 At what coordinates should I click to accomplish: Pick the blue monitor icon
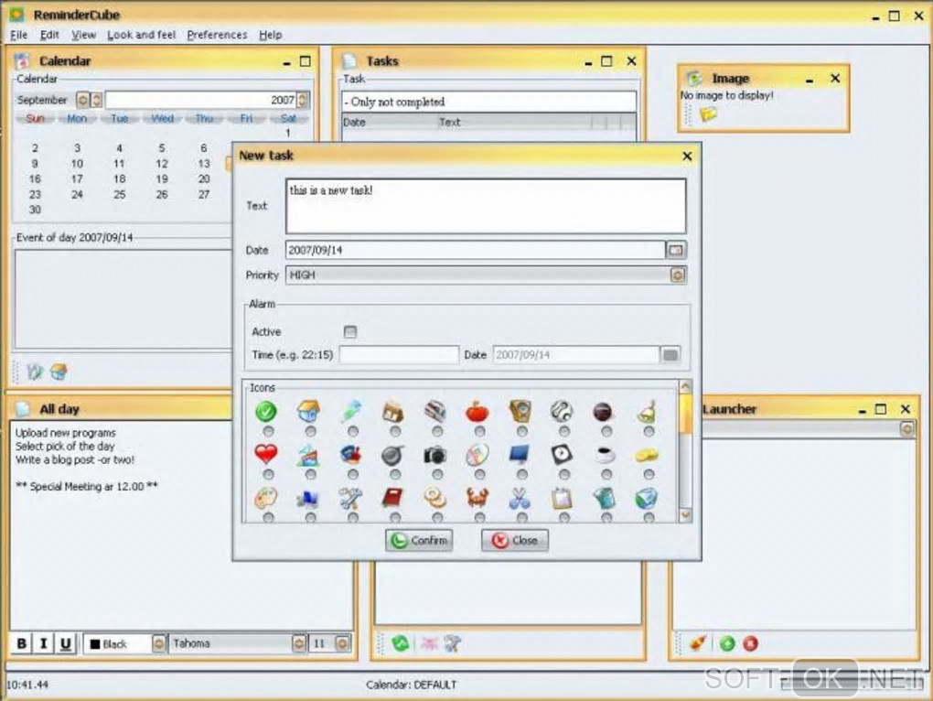pyautogui.click(x=520, y=455)
